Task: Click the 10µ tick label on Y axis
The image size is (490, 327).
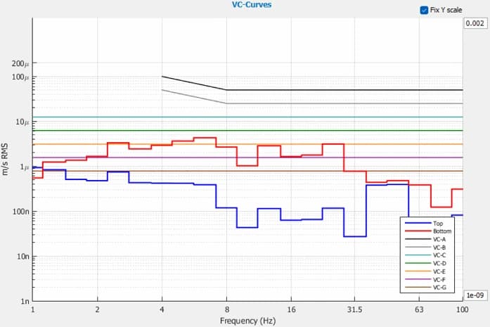Action: coord(22,122)
